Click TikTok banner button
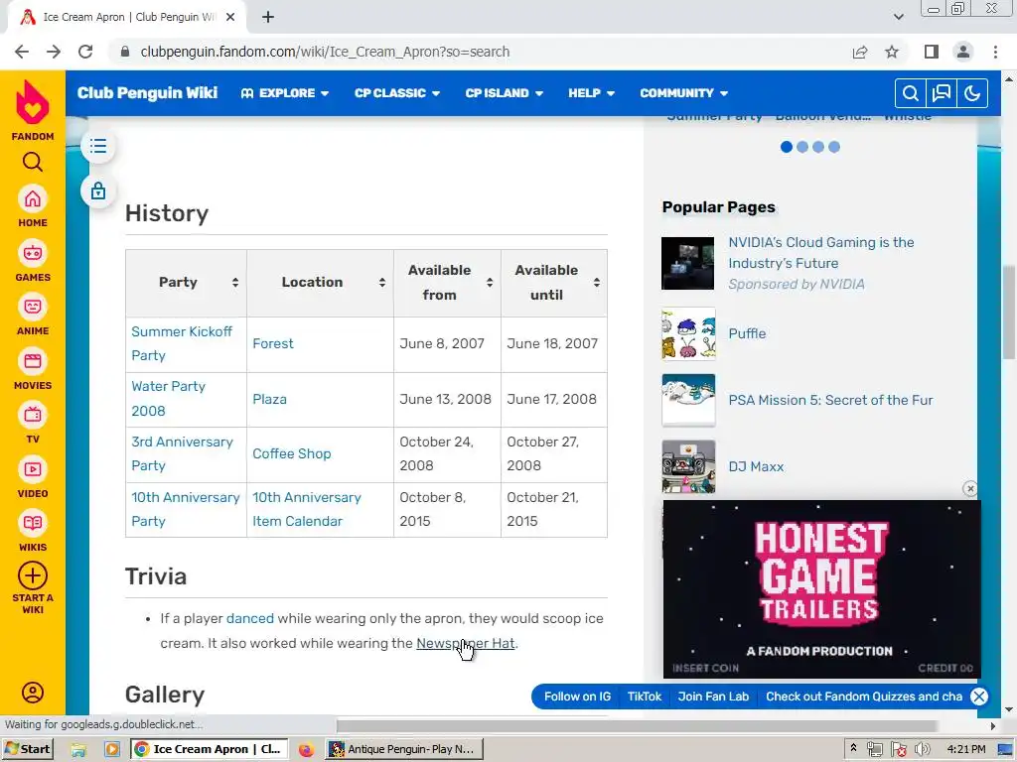 [x=644, y=697]
